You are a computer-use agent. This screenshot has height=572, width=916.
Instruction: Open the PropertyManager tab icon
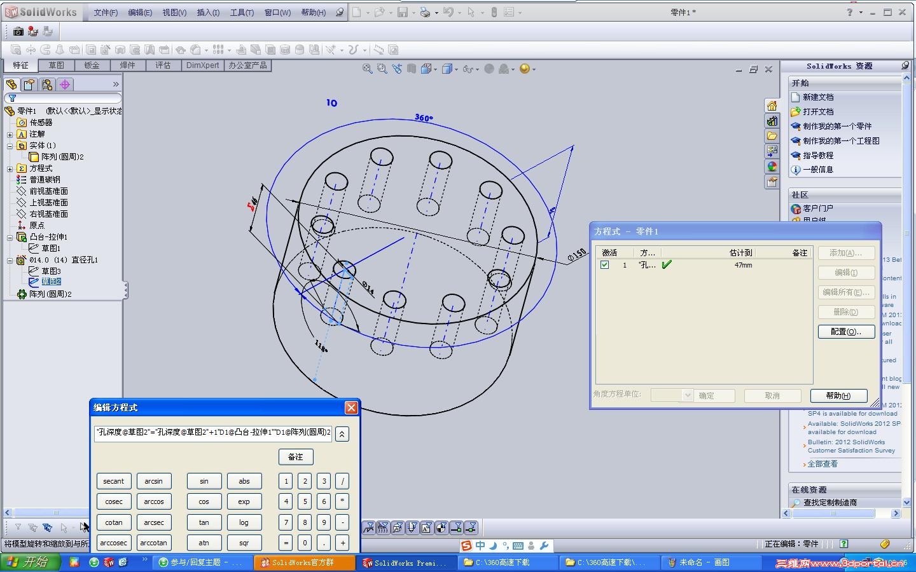tap(29, 85)
